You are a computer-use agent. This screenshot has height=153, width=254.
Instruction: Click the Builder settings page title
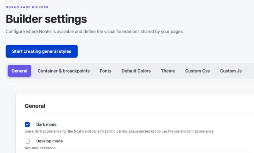(x=46, y=19)
